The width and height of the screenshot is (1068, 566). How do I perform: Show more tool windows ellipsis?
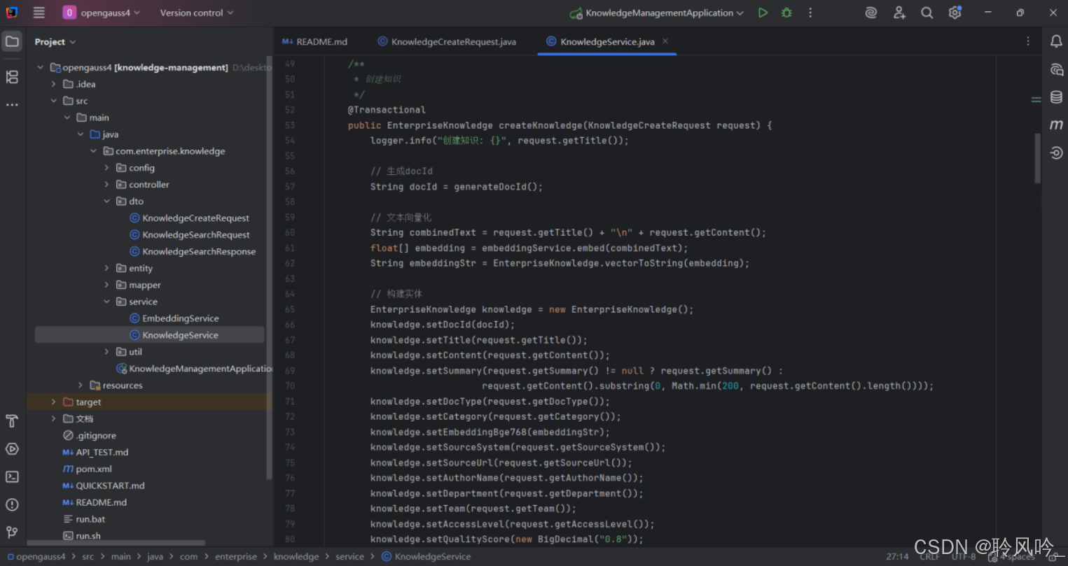12,105
